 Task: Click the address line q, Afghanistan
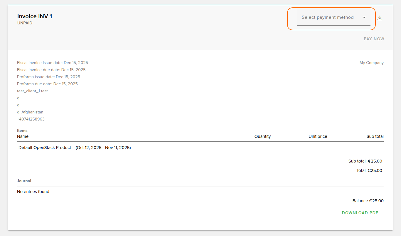tap(30, 112)
